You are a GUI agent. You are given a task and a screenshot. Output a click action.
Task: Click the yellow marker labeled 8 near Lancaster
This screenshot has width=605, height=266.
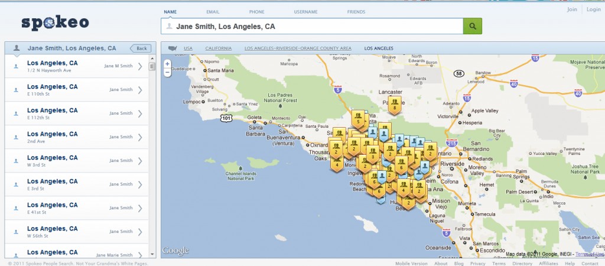[x=394, y=105]
